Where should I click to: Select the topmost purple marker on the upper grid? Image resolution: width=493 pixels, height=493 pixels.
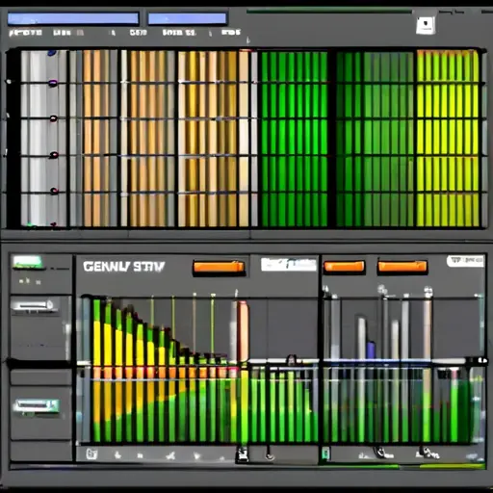pyautogui.click(x=52, y=53)
